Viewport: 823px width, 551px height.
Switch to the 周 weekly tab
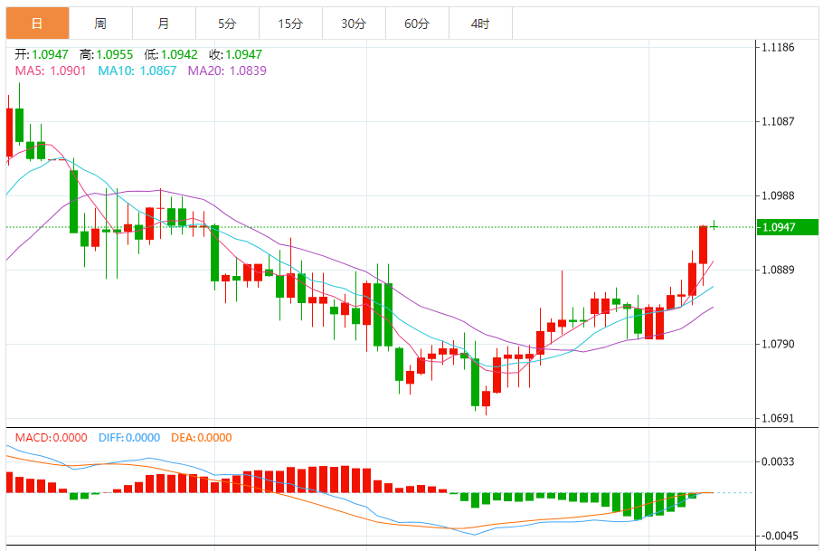pos(100,24)
